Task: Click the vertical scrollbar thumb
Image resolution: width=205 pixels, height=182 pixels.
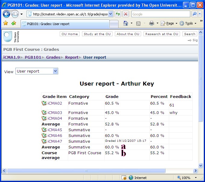Action: coord(200,78)
